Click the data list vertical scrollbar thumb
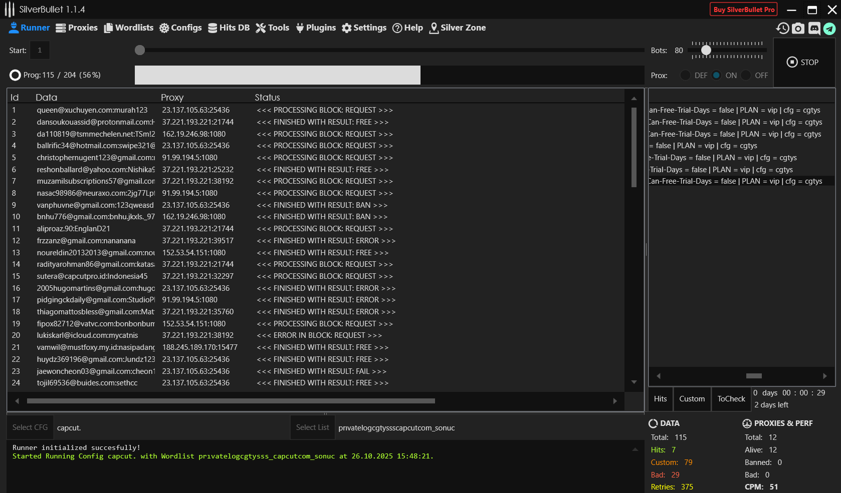841x493 pixels. click(x=634, y=147)
